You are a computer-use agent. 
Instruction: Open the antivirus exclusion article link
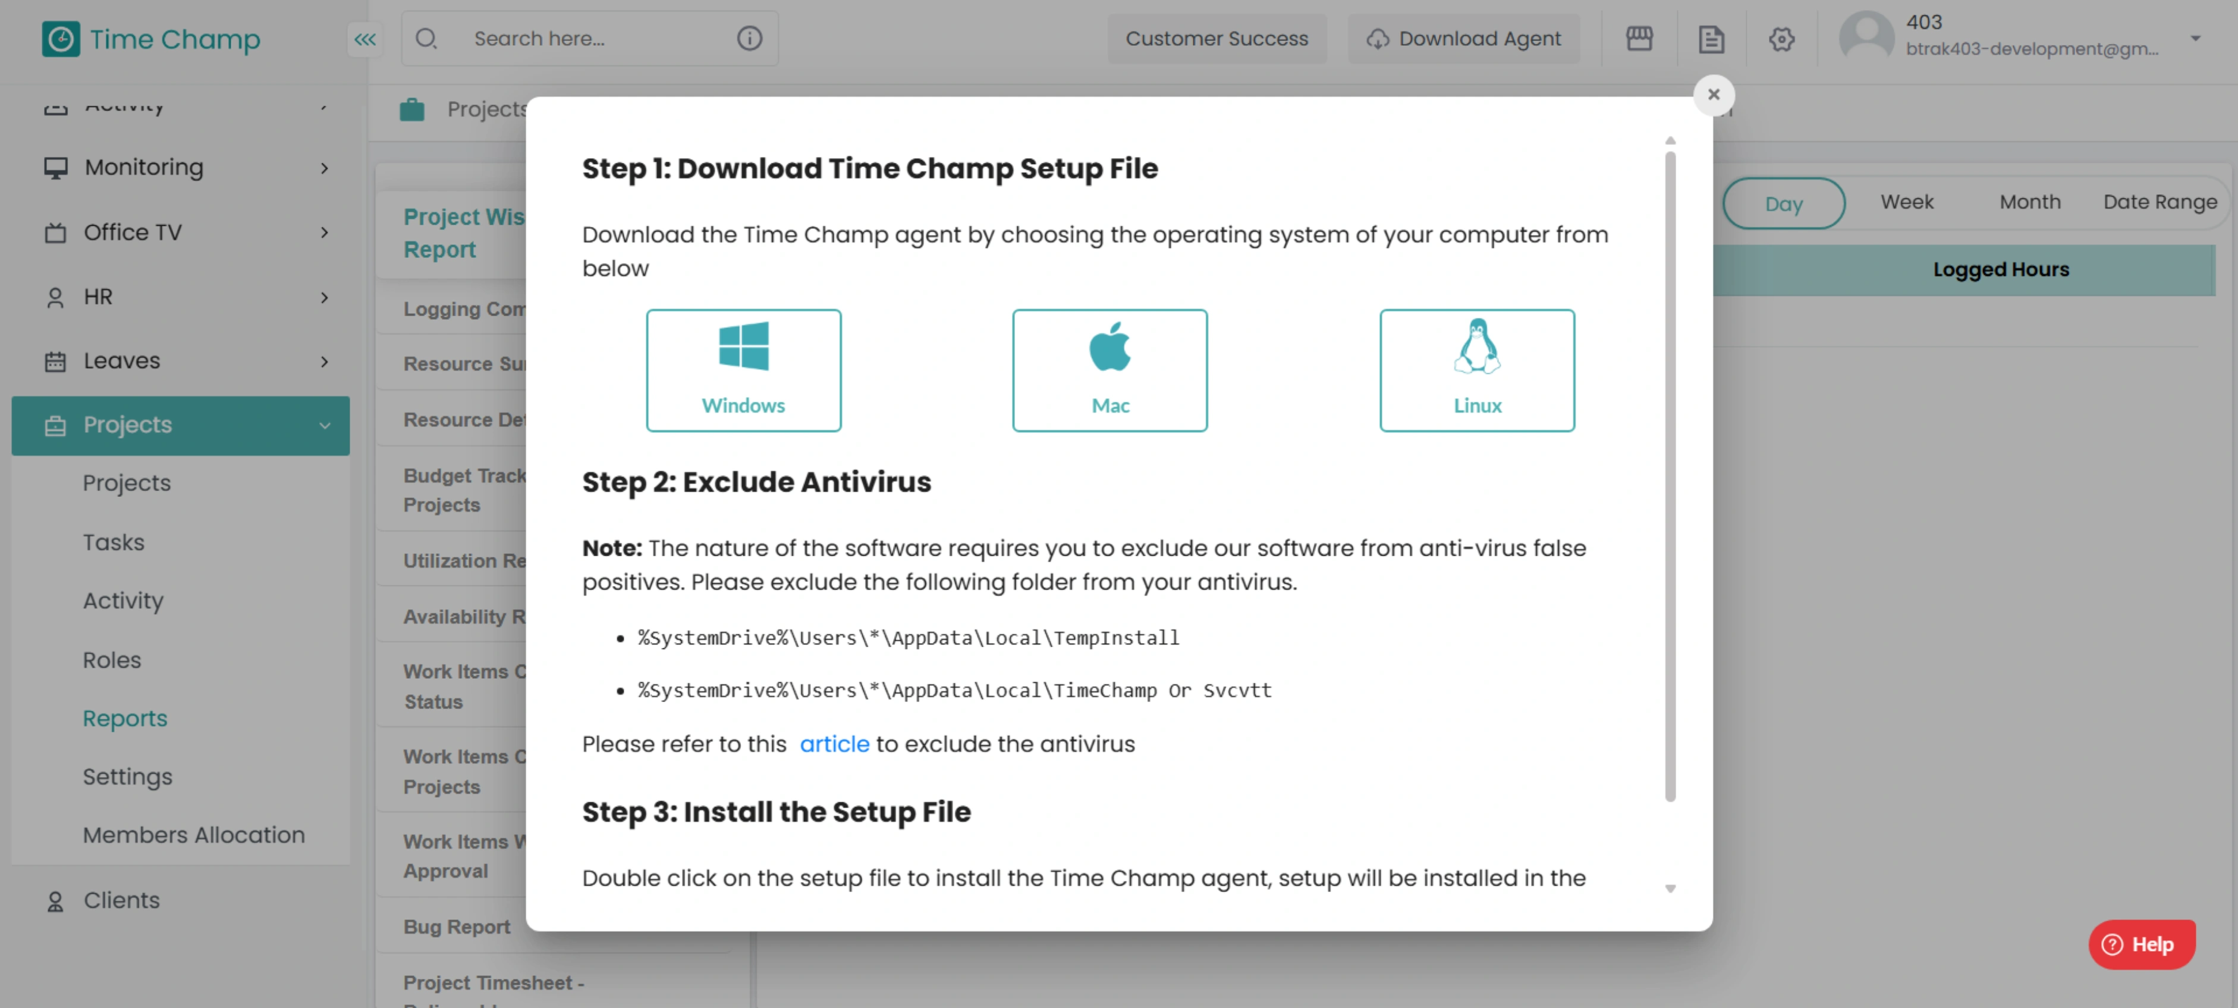[834, 744]
